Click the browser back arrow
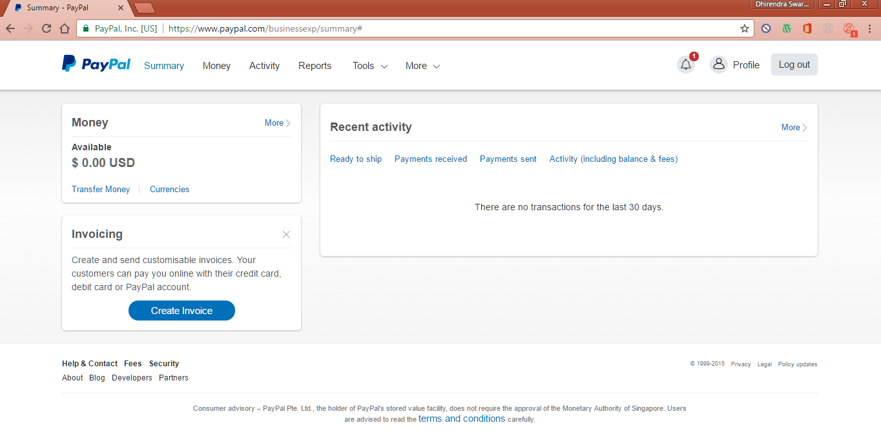This screenshot has height=434, width=881. click(x=10, y=28)
